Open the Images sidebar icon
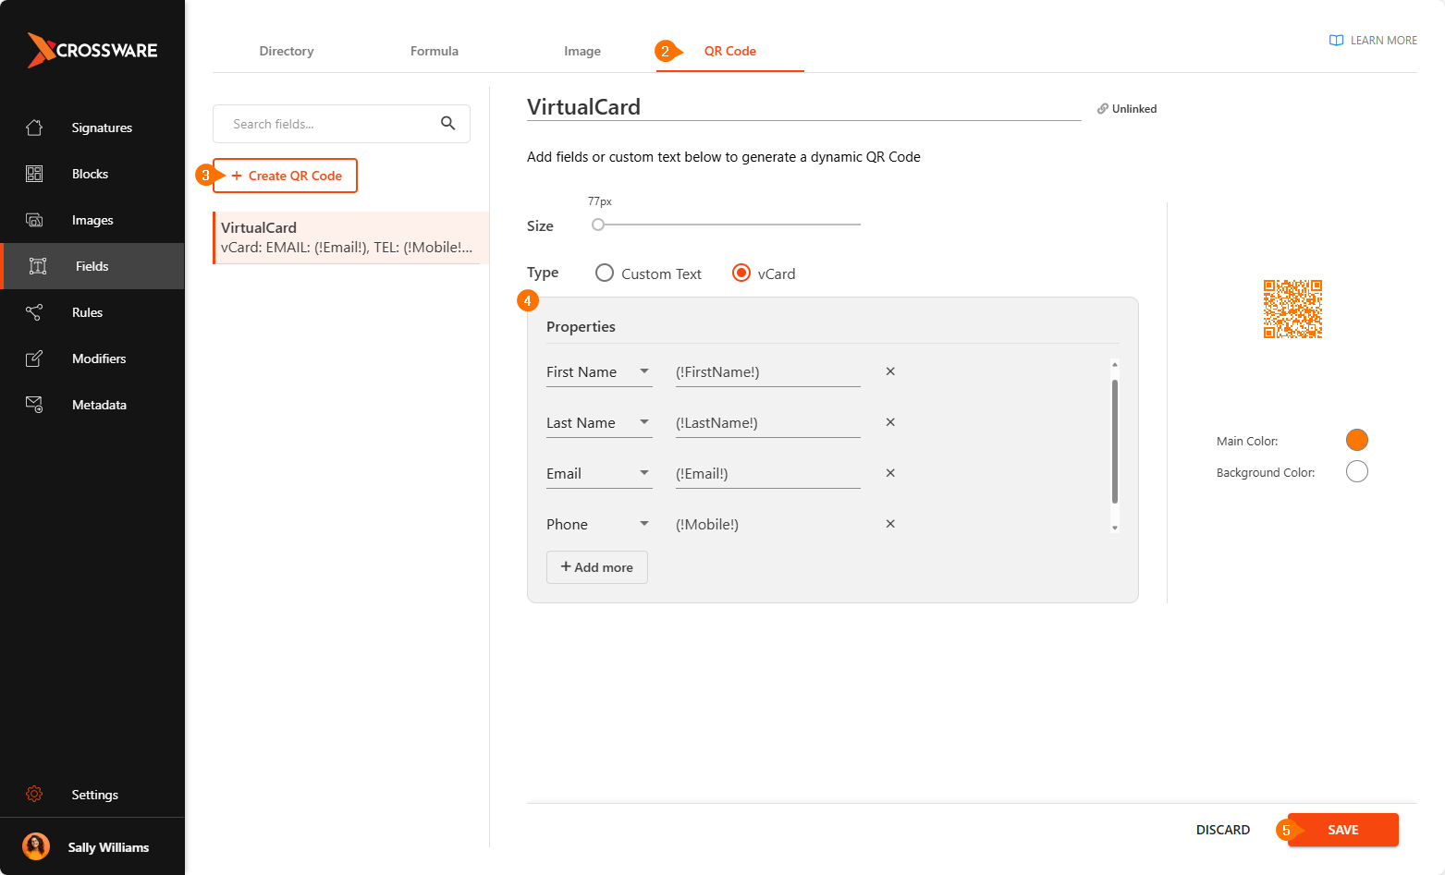The image size is (1445, 875). point(34,220)
